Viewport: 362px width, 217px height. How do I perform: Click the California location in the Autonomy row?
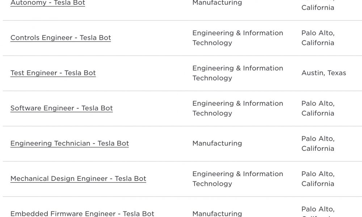[318, 8]
